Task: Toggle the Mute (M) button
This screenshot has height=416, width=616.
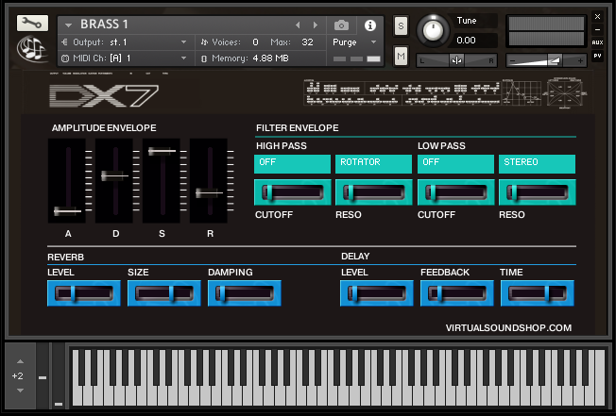Action: click(401, 58)
